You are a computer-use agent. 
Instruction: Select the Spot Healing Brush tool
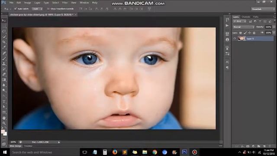tap(4, 53)
